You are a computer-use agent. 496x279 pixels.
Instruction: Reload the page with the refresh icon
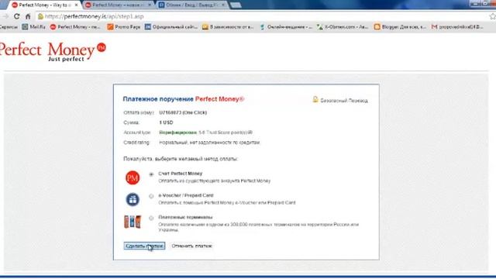click(x=17, y=16)
